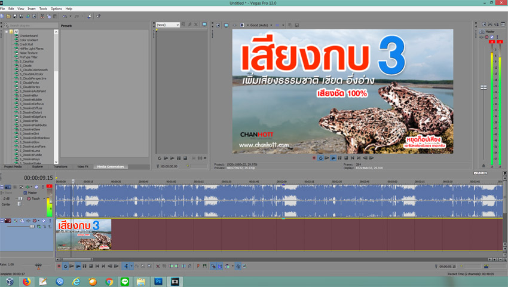
Task: Click Go to End in timeline transport
Action: (x=103, y=266)
